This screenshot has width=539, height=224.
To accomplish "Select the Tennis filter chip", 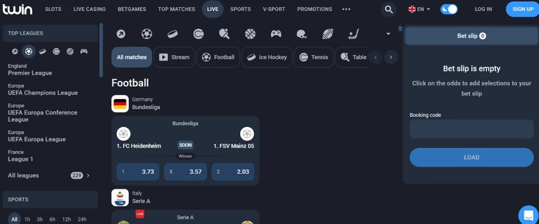I will 313,57.
